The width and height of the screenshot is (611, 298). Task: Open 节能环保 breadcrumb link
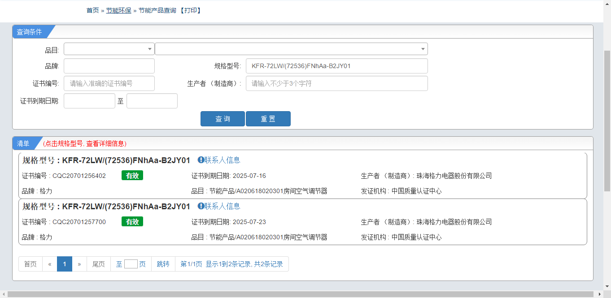tap(118, 10)
